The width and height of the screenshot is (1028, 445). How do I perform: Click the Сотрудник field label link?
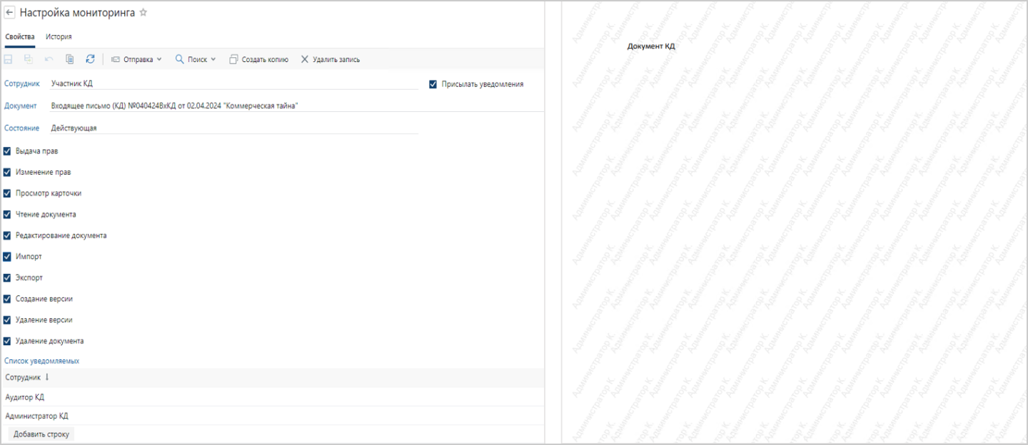22,84
